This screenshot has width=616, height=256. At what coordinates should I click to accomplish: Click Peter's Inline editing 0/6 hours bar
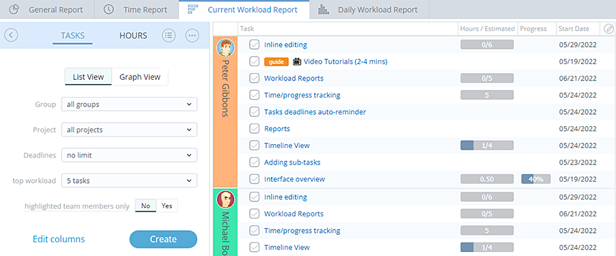487,44
